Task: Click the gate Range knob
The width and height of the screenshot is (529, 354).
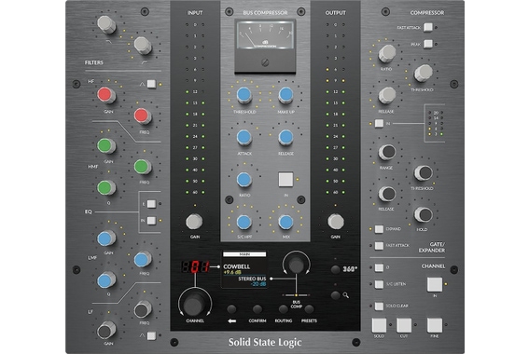Action: click(387, 152)
